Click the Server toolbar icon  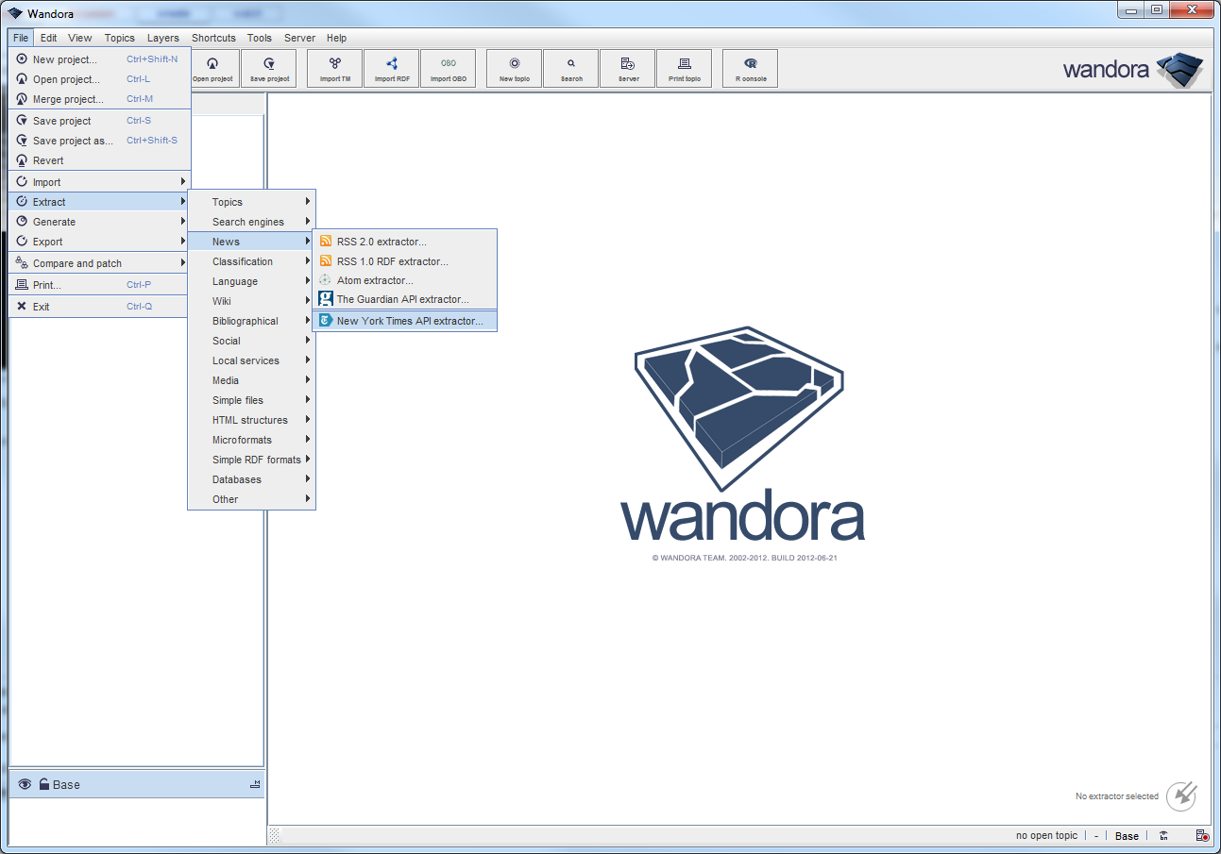[628, 68]
